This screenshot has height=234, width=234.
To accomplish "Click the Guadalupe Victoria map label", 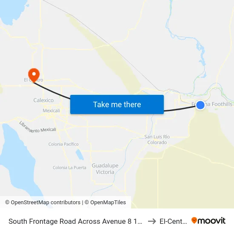I will pos(105,168).
